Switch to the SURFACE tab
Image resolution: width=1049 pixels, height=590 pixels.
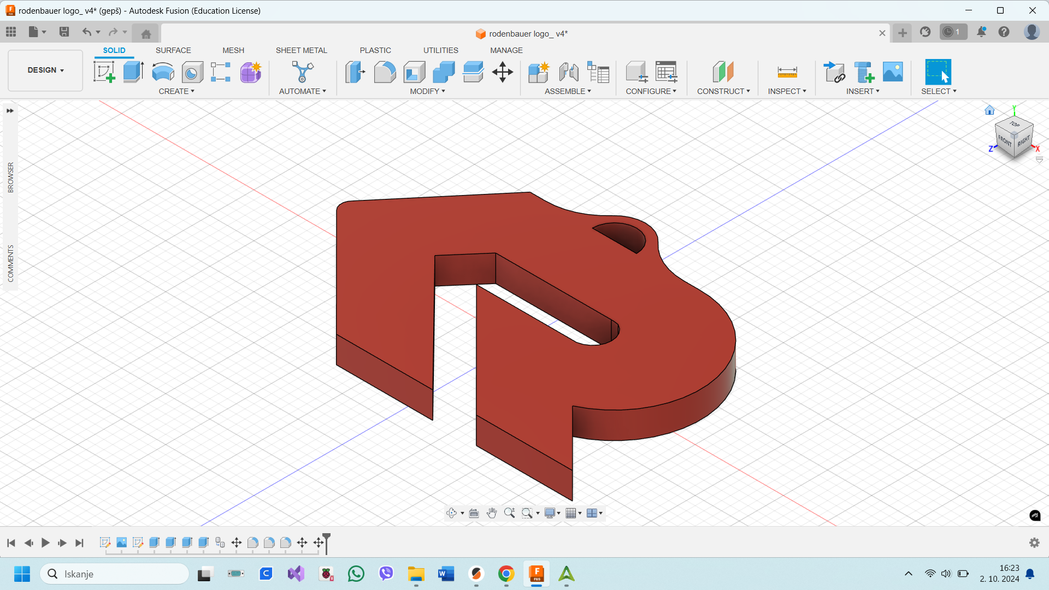click(173, 50)
